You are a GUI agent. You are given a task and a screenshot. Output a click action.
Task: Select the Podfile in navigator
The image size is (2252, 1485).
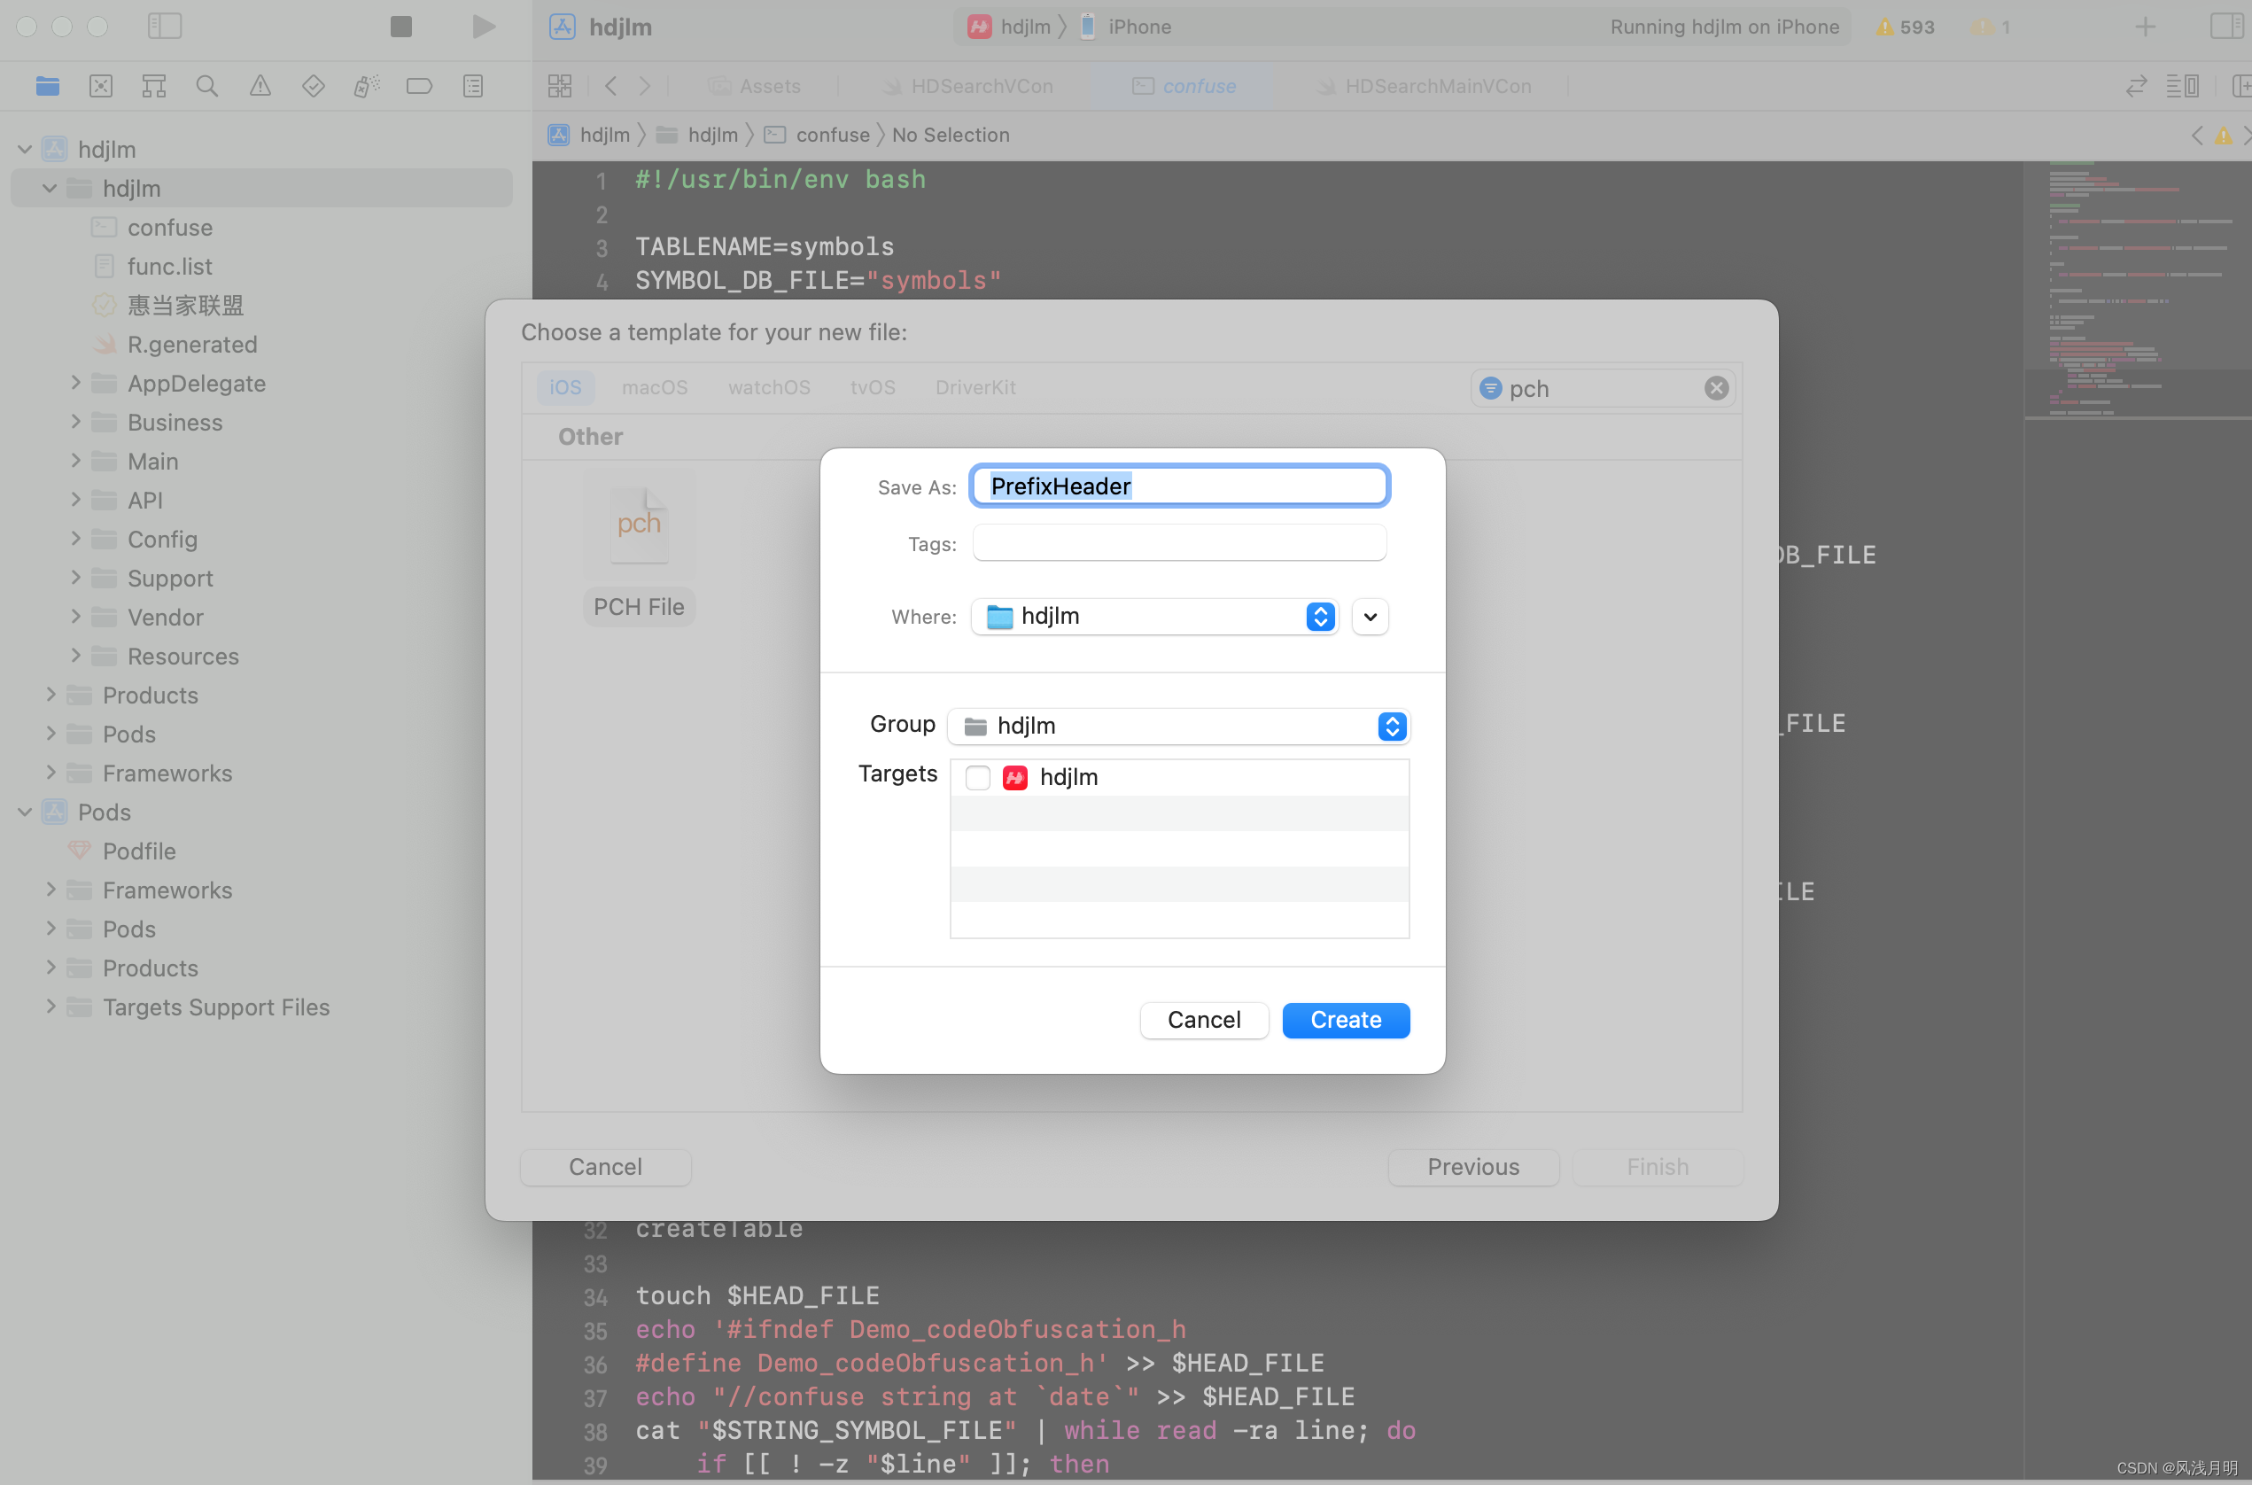coord(139,851)
